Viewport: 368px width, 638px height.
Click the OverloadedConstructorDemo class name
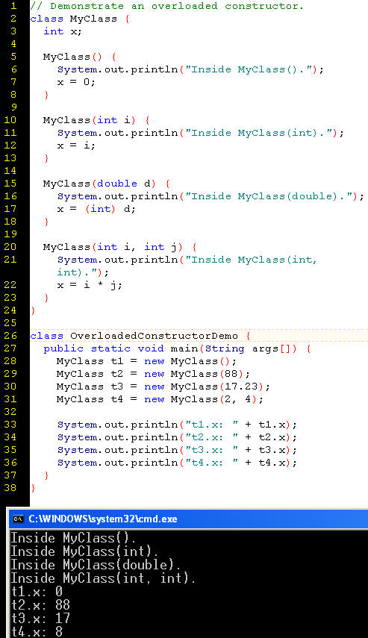pos(154,336)
